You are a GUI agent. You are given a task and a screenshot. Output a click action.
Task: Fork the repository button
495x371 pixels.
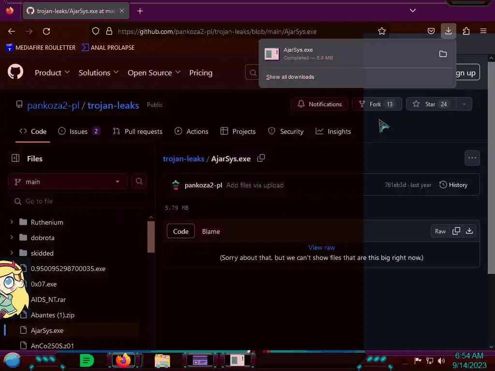tap(377, 104)
